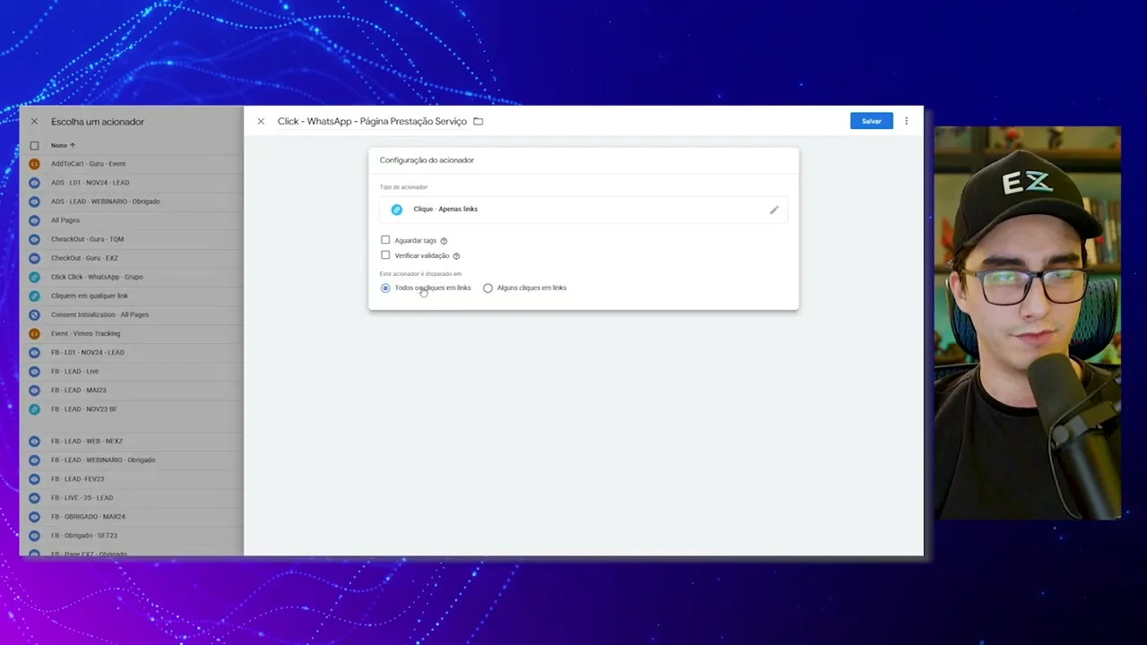Enable the Verificar validação checkbox
Screen dimensions: 1147x645
(385, 255)
